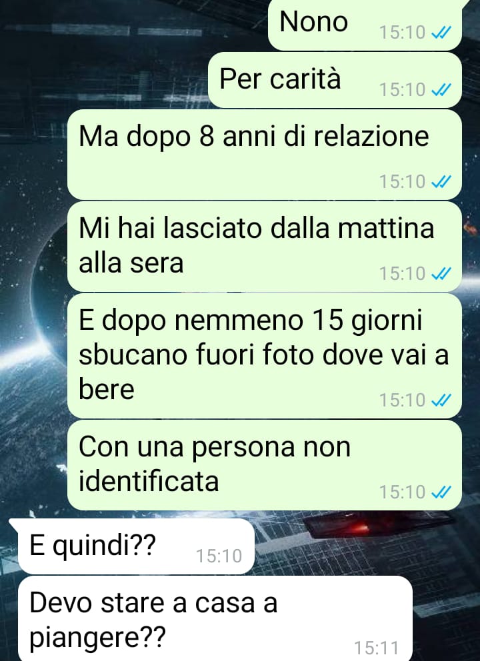
Task: Tap 'Devo stare a casa a piangere??' message
Action: (215, 619)
